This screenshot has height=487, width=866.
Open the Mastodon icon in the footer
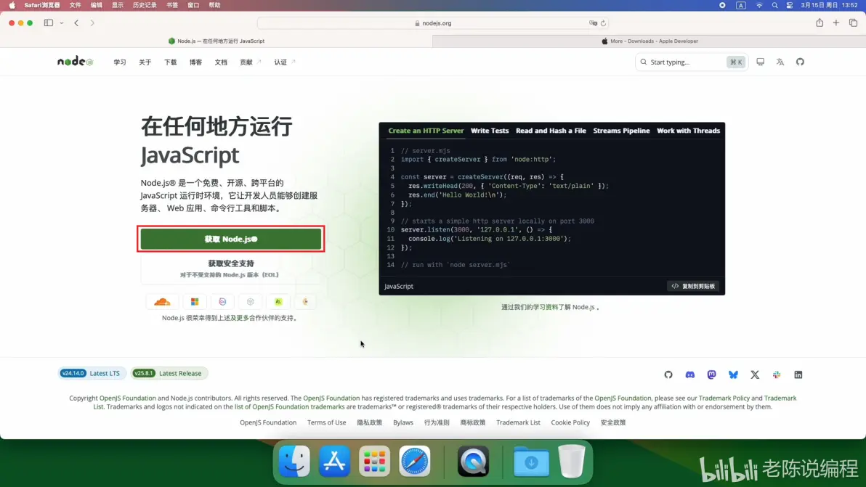click(x=711, y=375)
